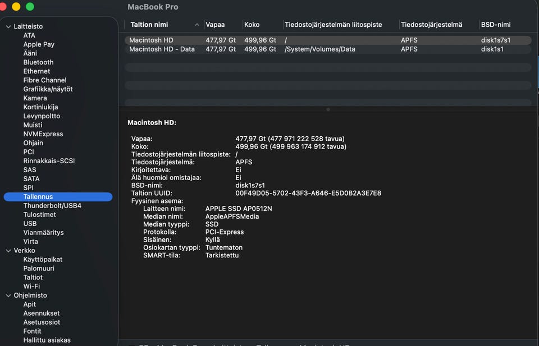
Task: Open Levynpoltto sidebar item
Action: coord(42,116)
